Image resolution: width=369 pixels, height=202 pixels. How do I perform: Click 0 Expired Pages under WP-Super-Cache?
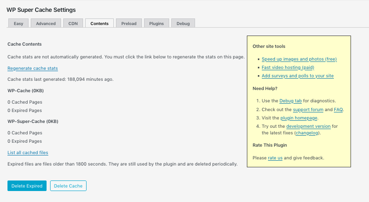[25, 141]
